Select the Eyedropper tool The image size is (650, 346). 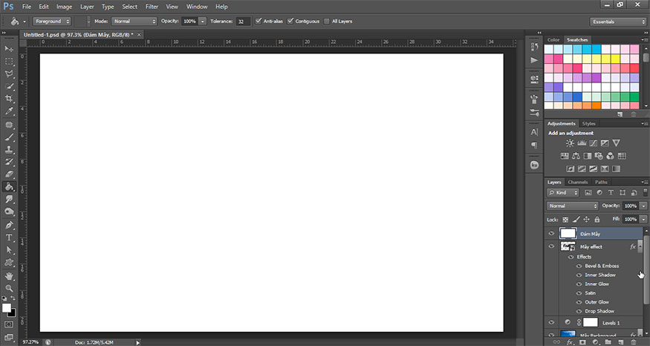coord(9,111)
